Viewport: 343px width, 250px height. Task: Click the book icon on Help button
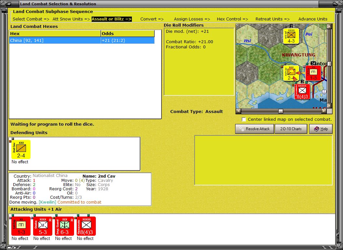click(317, 129)
